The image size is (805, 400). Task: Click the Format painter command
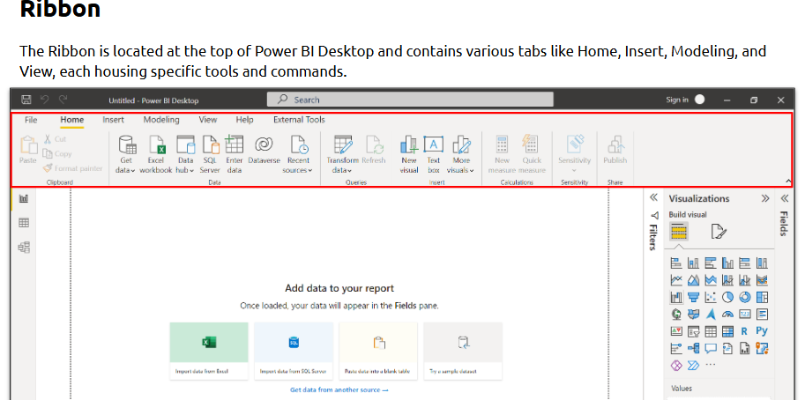(73, 168)
